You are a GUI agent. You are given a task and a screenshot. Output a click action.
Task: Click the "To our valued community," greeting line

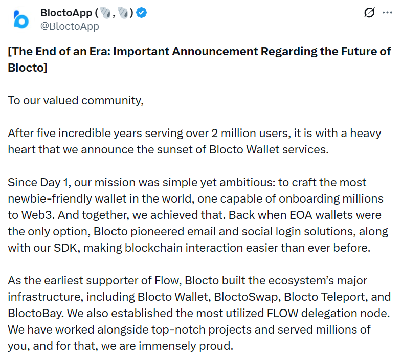click(76, 100)
